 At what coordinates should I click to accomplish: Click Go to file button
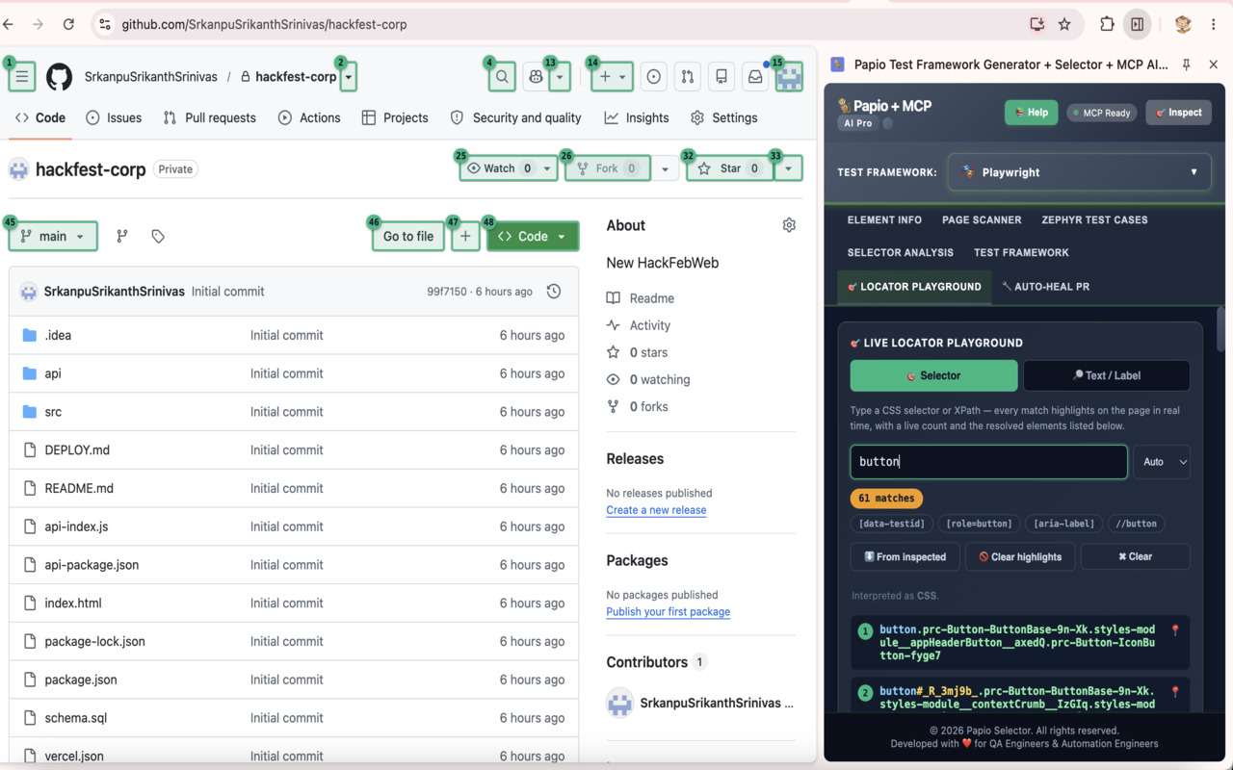[408, 236]
